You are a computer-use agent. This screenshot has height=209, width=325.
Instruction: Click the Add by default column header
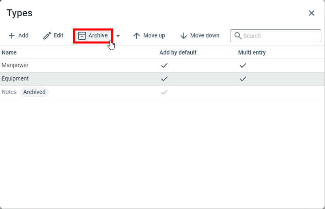[x=178, y=52]
